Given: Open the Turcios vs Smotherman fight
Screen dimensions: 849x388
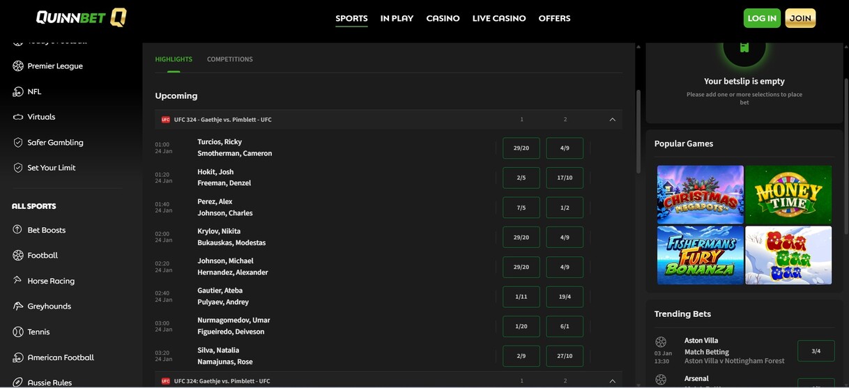Looking at the screenshot, I should coord(235,148).
